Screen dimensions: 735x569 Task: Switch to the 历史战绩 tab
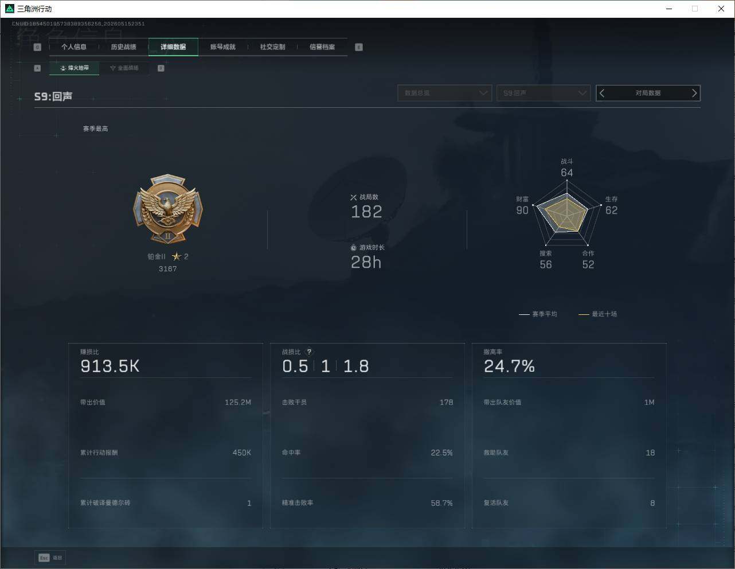123,47
